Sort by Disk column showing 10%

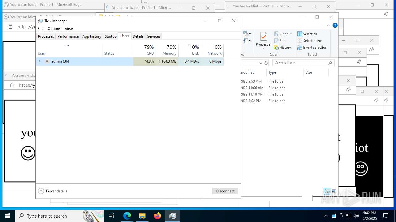[x=190, y=50]
